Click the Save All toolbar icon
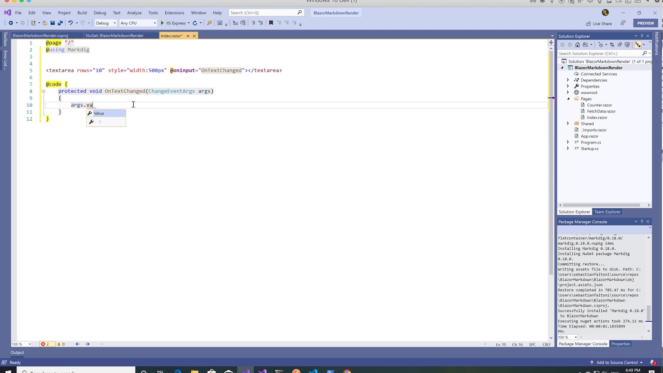This screenshot has width=663, height=373. click(x=60, y=23)
